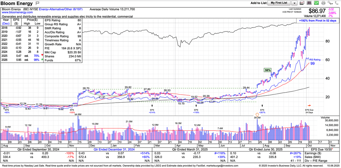Expand the Add to List dropdown arrow
This screenshot has width=341, height=168.
pyautogui.click(x=294, y=3)
